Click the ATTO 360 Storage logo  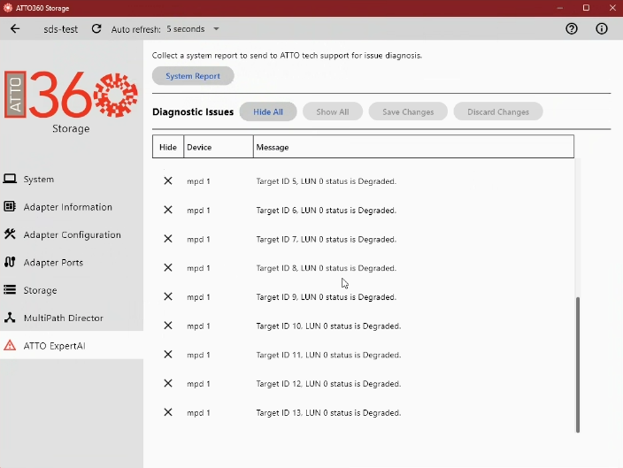coord(71,102)
